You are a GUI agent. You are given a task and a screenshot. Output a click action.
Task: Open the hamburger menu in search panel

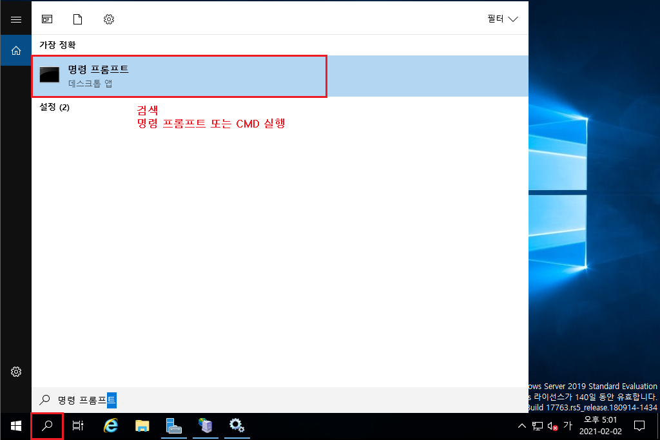tap(16, 19)
